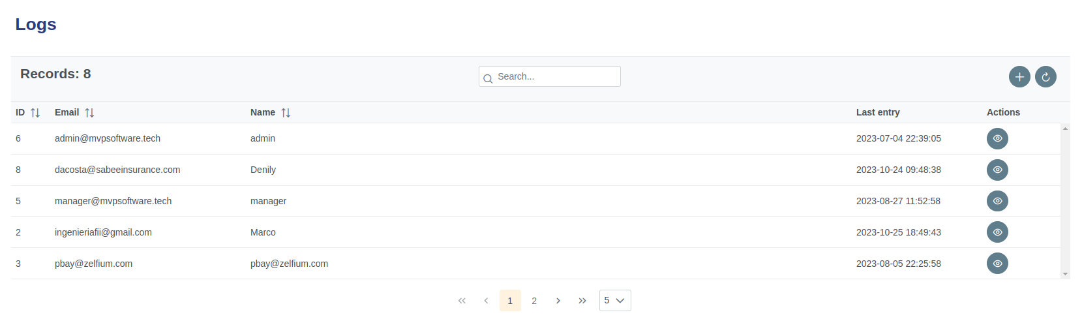View log for Marco's row
This screenshot has width=1082, height=321.
997,232
